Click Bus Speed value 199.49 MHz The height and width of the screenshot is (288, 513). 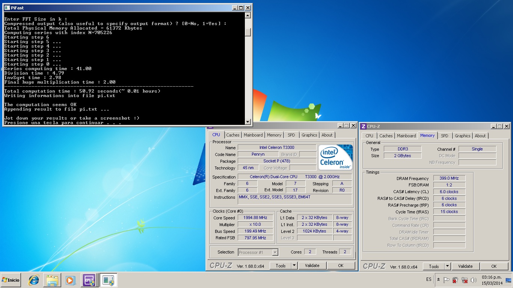point(256,231)
